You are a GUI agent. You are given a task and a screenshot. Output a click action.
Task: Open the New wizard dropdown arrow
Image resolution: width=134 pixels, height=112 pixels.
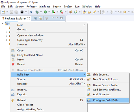pos(7,12)
